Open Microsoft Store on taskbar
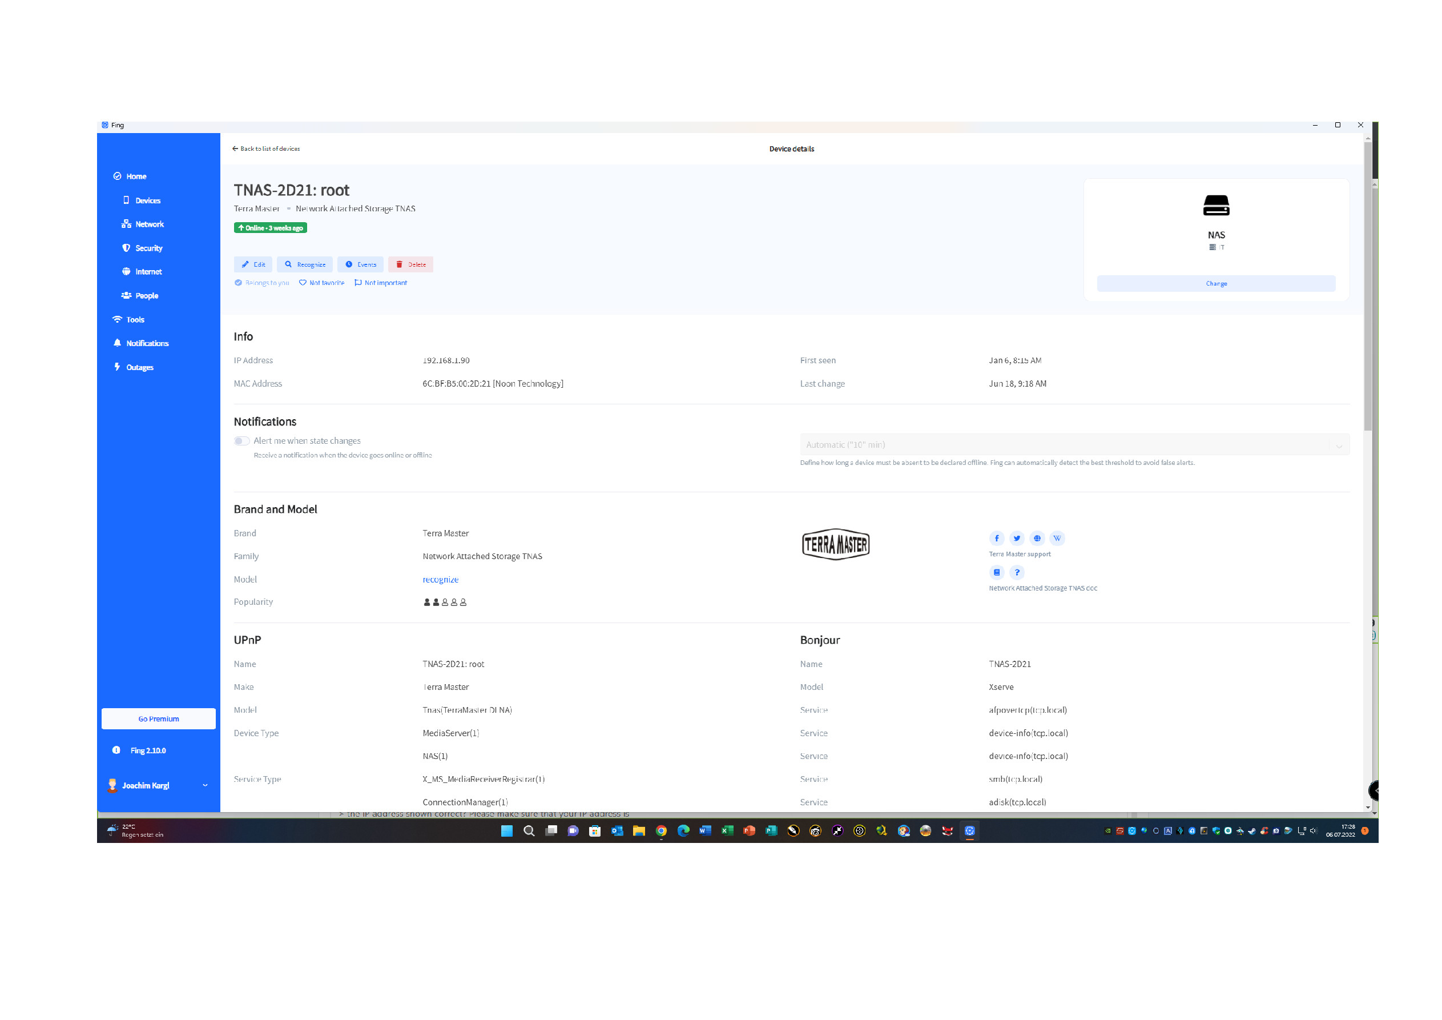 tap(595, 831)
